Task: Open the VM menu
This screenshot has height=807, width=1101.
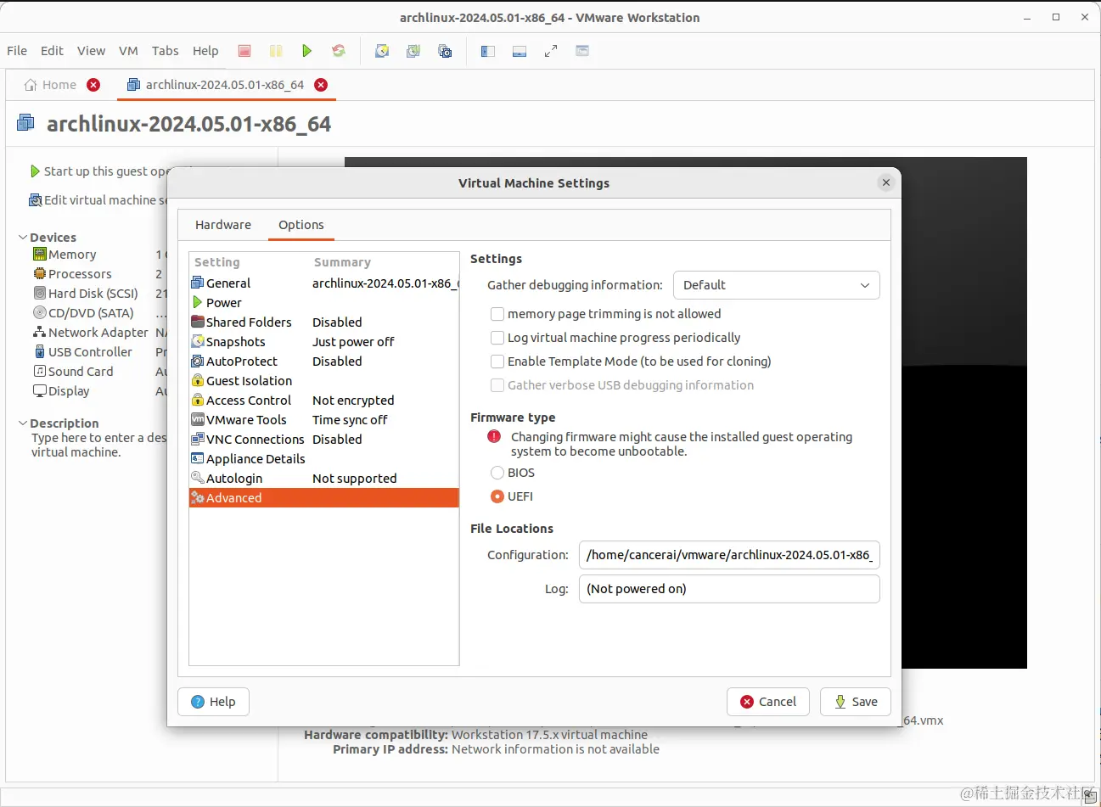Action: pos(128,51)
